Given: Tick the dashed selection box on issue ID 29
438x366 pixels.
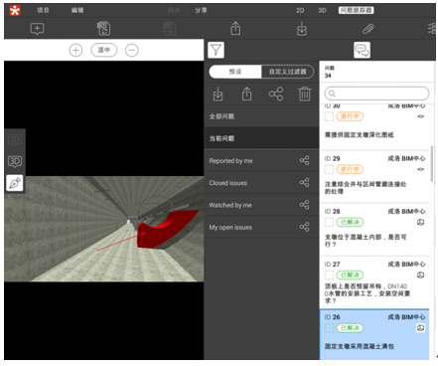Looking at the screenshot, I should (329, 169).
